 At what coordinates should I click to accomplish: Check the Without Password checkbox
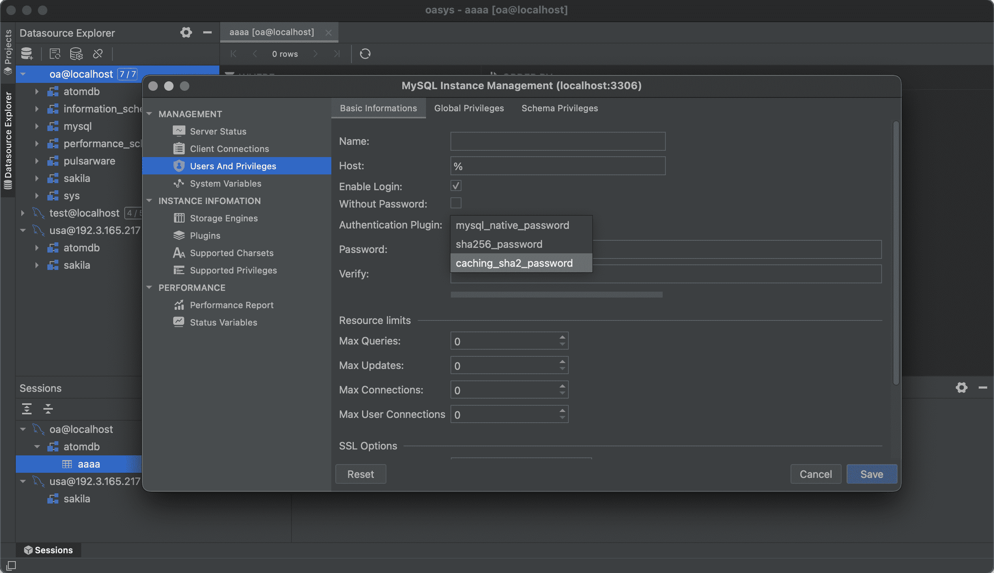[x=456, y=203]
